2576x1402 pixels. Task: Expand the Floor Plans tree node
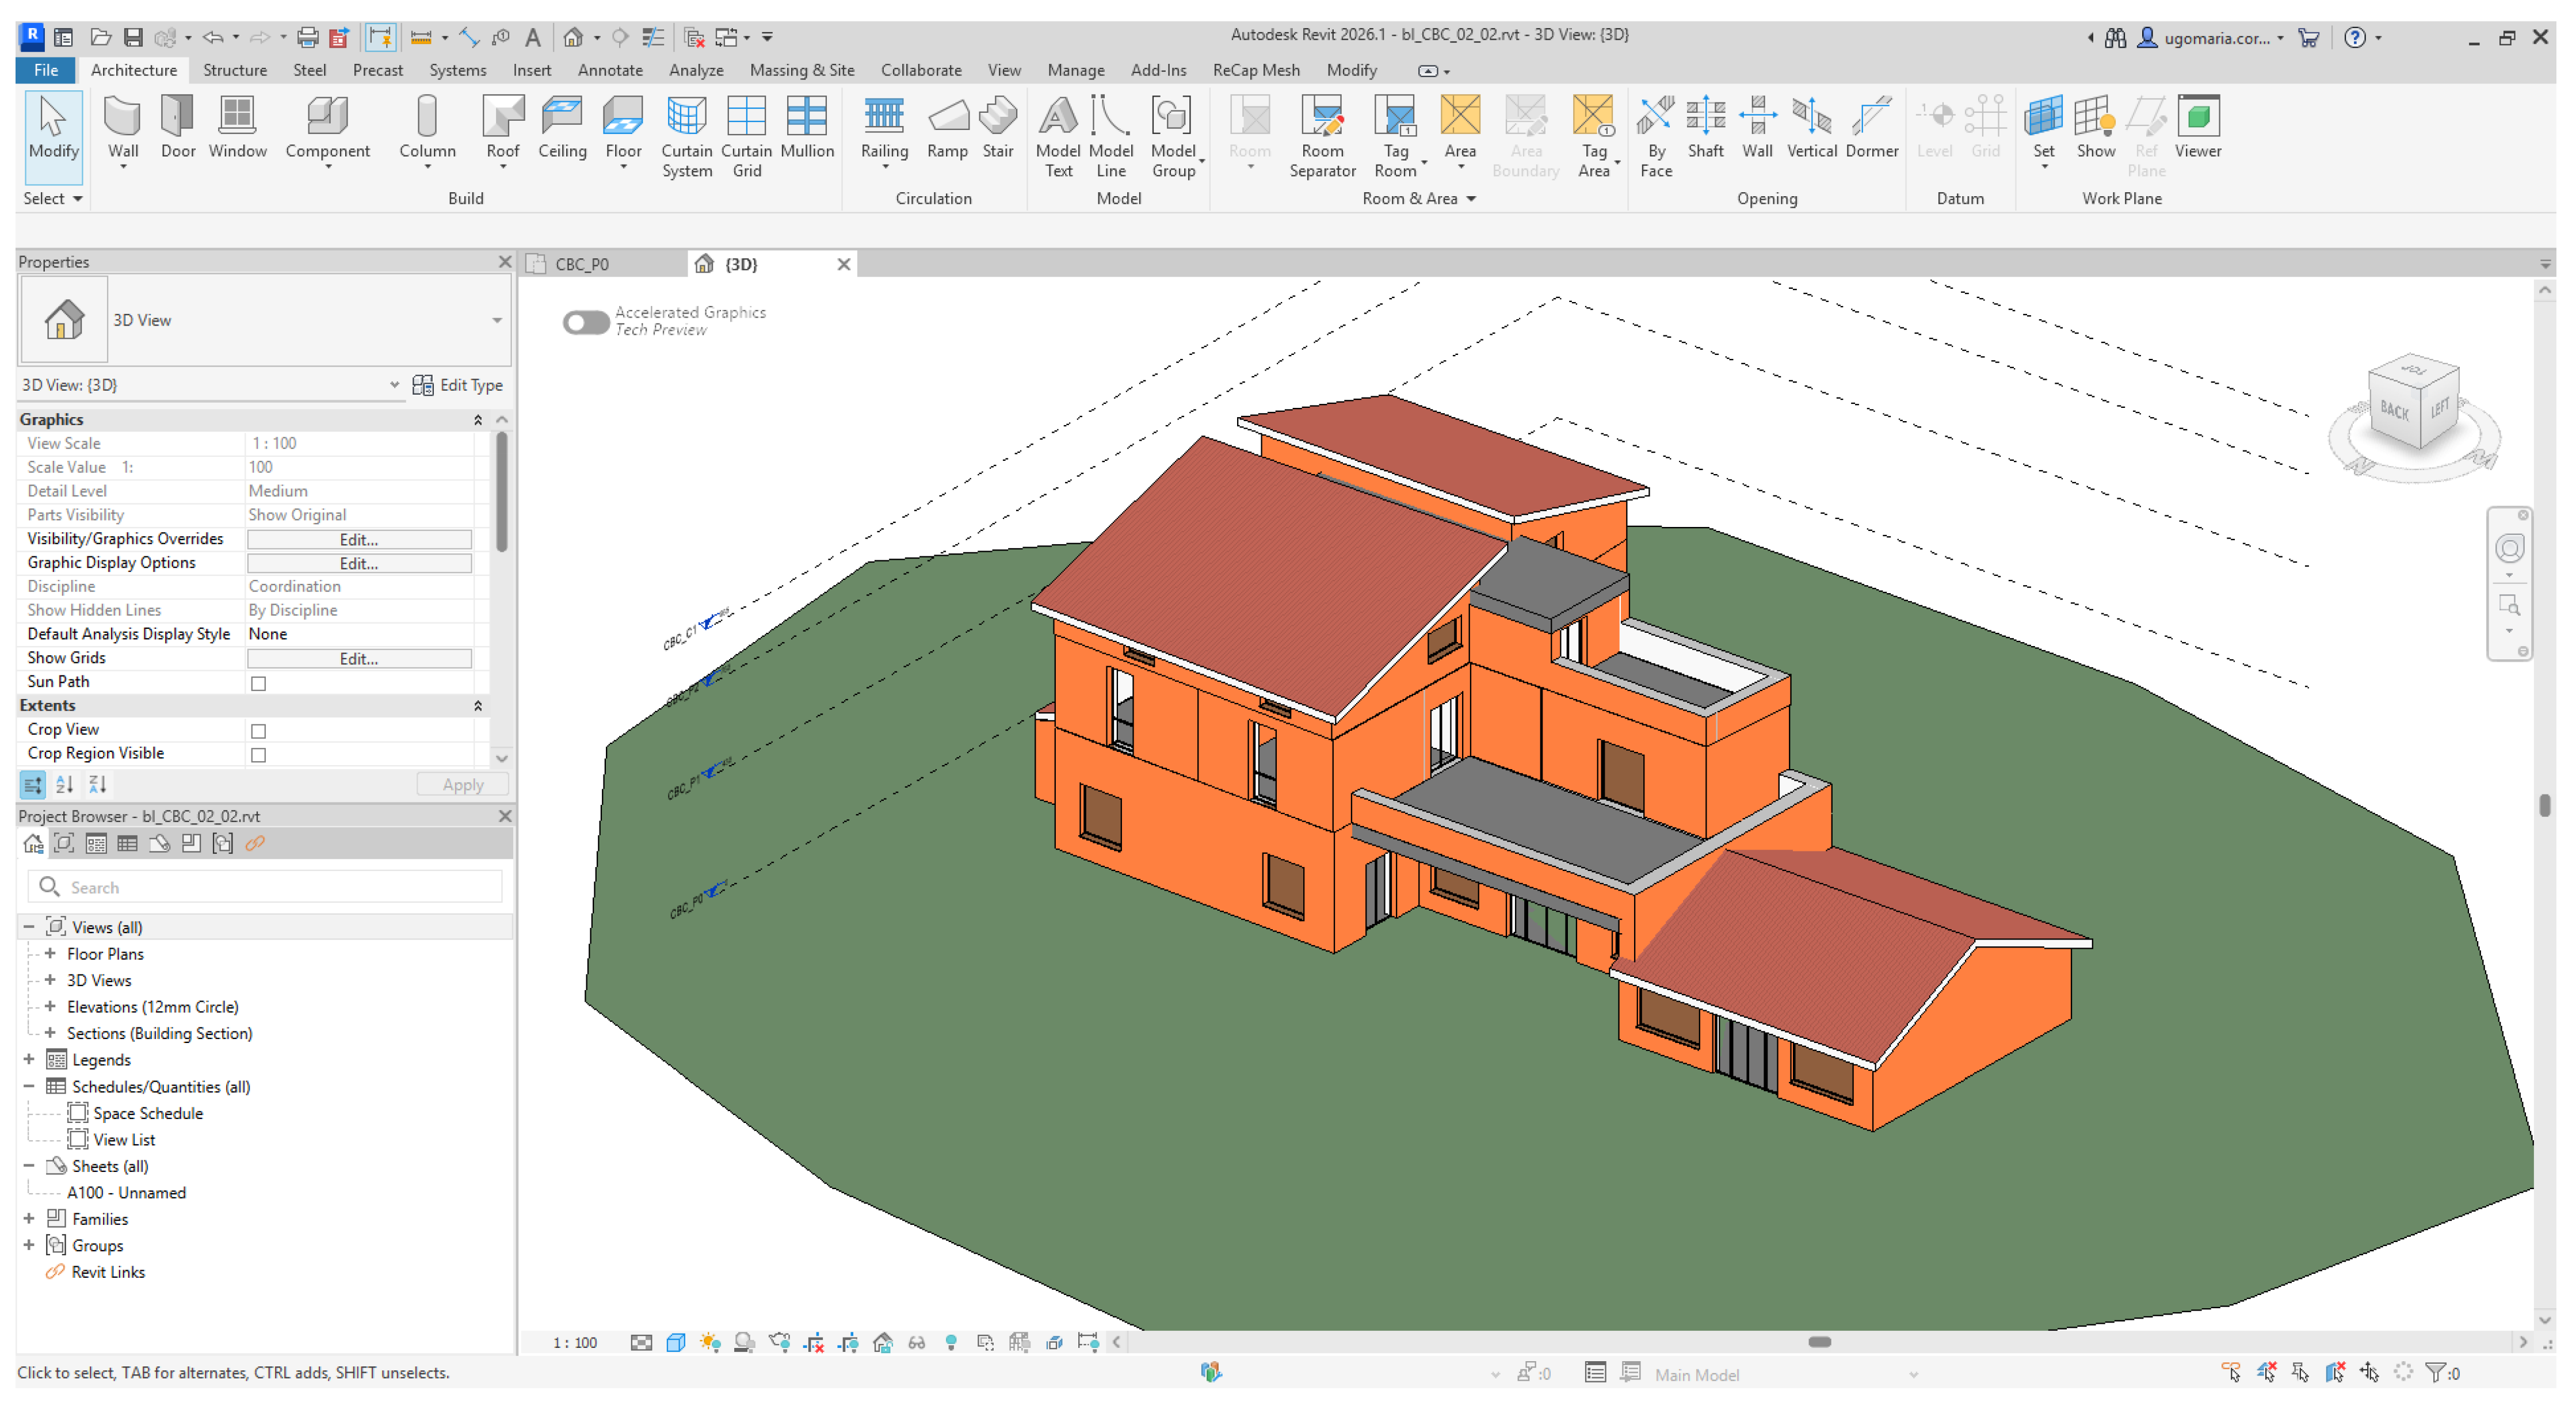pyautogui.click(x=50, y=953)
